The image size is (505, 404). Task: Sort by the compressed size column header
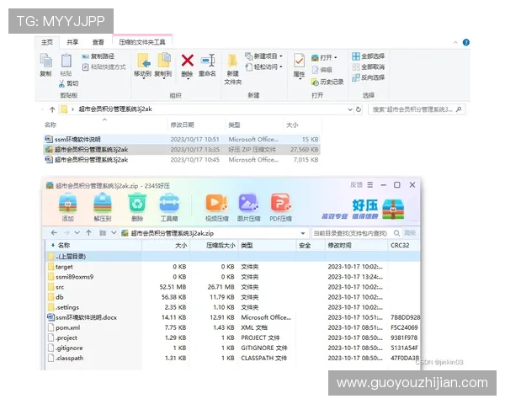pos(221,246)
